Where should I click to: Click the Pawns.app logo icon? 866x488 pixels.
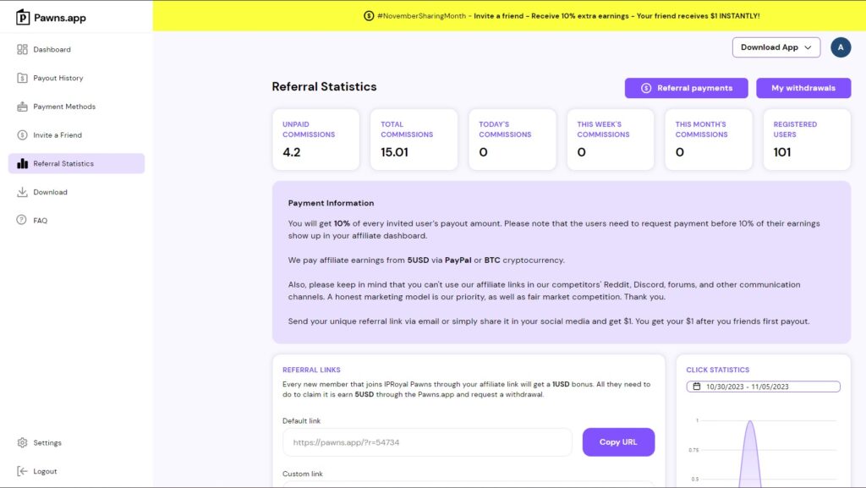pos(23,17)
